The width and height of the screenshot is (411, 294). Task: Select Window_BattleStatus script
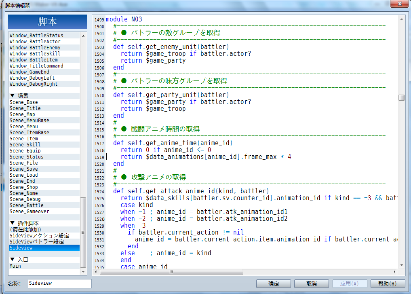coord(44,36)
